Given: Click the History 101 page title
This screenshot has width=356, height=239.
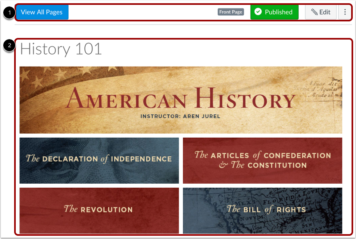Looking at the screenshot, I should tap(61, 49).
